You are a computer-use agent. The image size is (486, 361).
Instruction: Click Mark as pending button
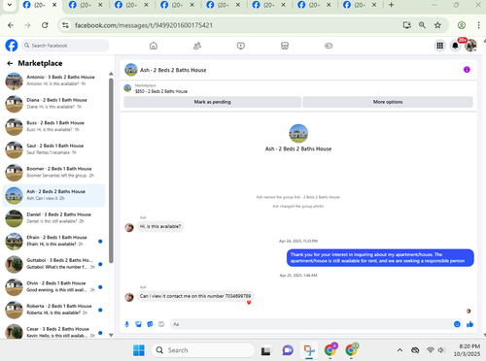tap(213, 102)
